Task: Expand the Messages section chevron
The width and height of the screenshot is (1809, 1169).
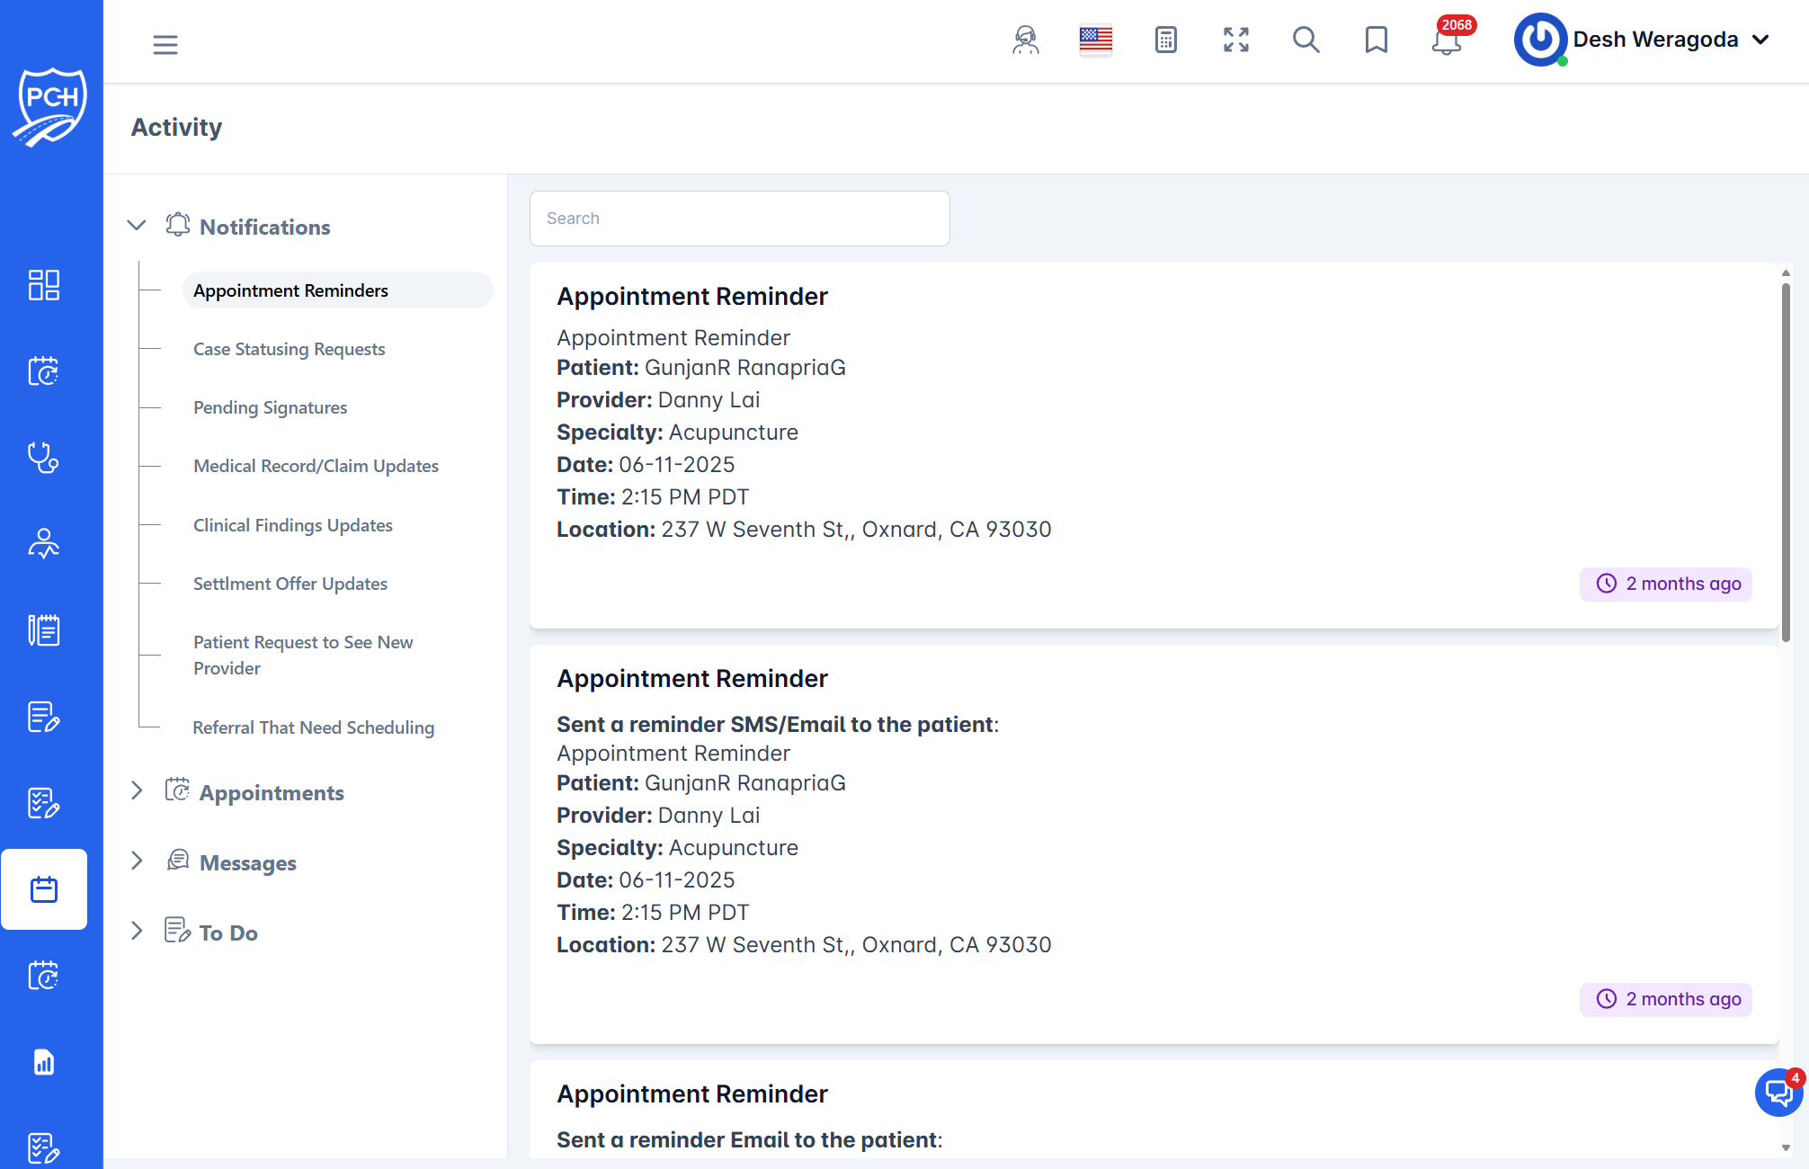Action: point(137,861)
